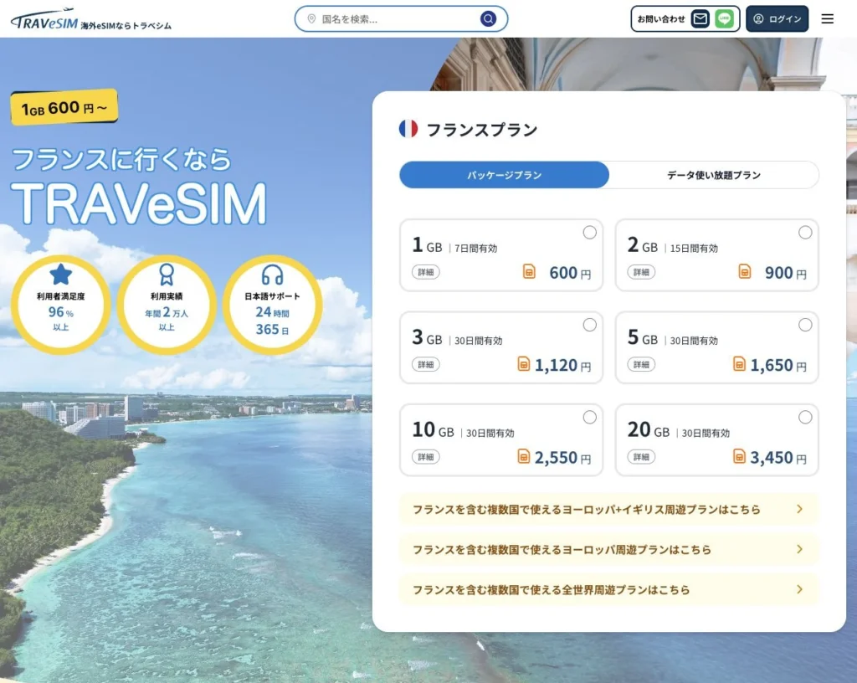Image resolution: width=857 pixels, height=683 pixels.
Task: Click the star icon in 利用者満足度 badge
Action: click(x=60, y=275)
